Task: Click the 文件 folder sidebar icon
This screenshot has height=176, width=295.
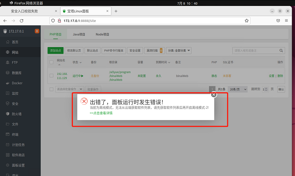Action: coord(7,124)
